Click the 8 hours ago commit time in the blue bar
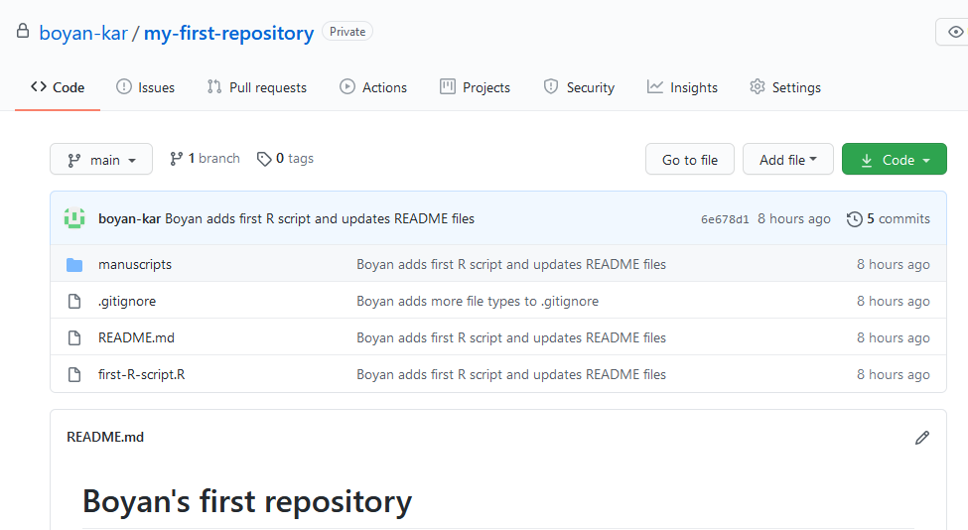968x530 pixels. pos(794,219)
